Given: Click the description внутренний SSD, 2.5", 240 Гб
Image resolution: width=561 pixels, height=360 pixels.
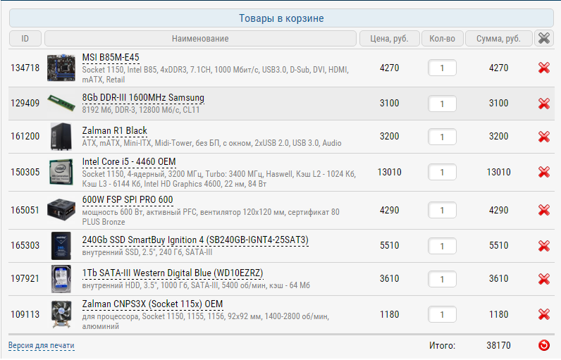Looking at the screenshot, I should pyautogui.click(x=147, y=252).
